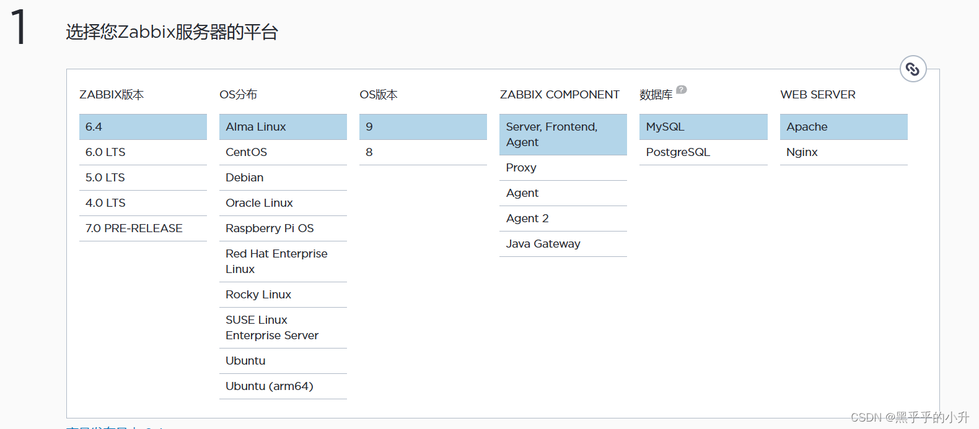Choose Oracle Linux distribution
This screenshot has height=429, width=979.
283,203
